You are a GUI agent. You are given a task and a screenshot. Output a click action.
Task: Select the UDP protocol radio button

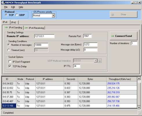(17, 15)
